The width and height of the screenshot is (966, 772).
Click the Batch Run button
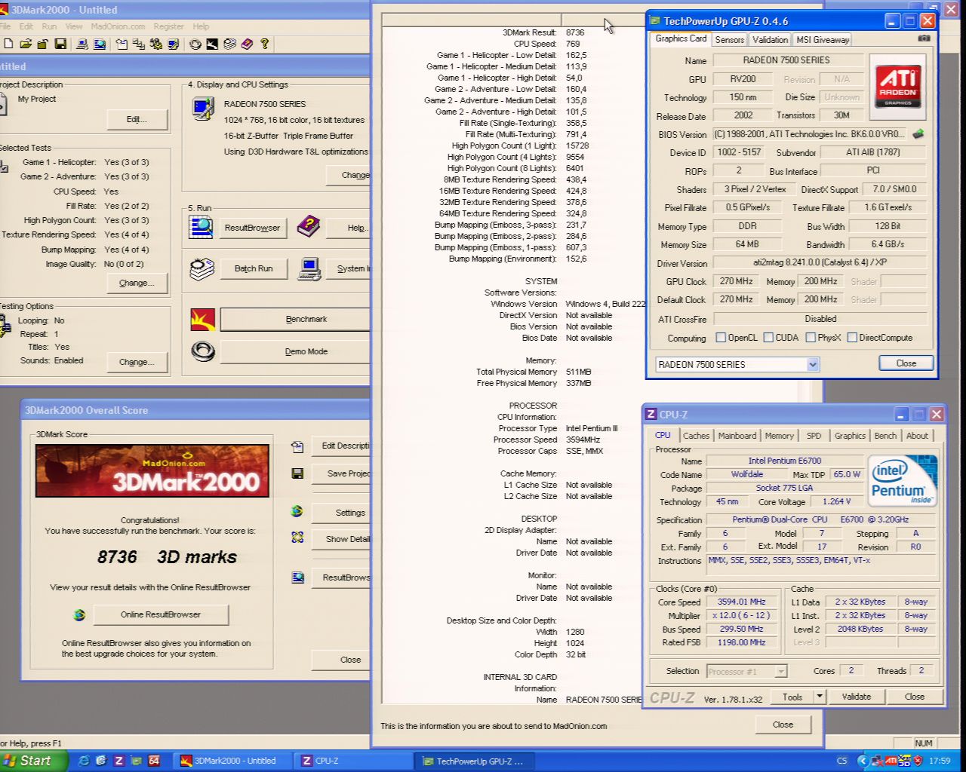point(254,268)
